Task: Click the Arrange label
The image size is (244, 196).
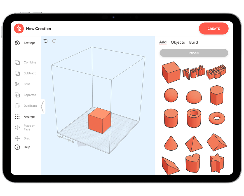Action: tap(29, 117)
